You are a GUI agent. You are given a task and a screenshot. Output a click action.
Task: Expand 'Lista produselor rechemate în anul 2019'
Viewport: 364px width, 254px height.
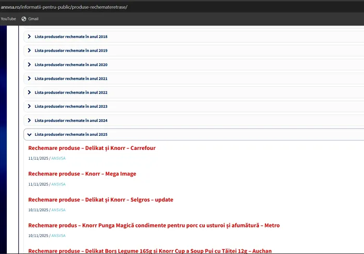71,50
